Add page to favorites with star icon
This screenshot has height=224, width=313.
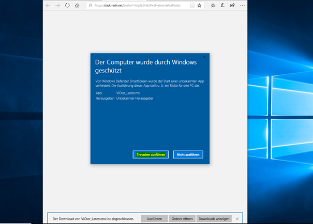[x=200, y=6]
